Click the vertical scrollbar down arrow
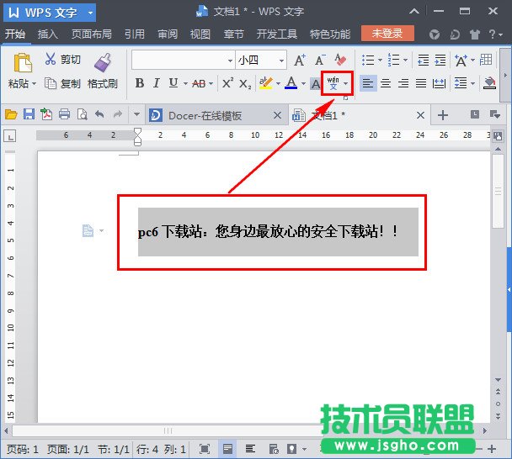 498,380
